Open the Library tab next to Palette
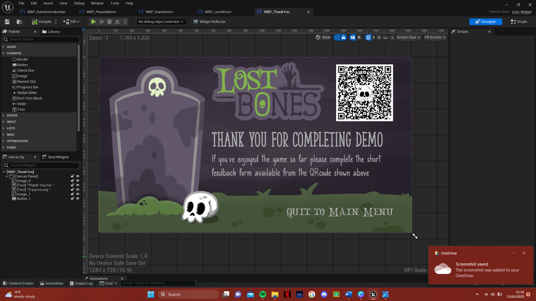 [51, 32]
